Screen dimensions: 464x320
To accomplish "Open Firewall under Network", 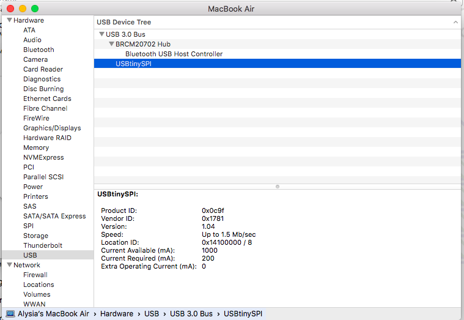I will [35, 275].
